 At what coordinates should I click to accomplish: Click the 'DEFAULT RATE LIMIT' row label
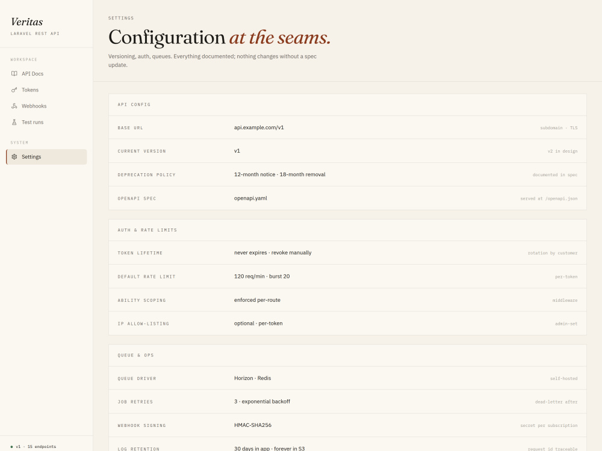146,277
